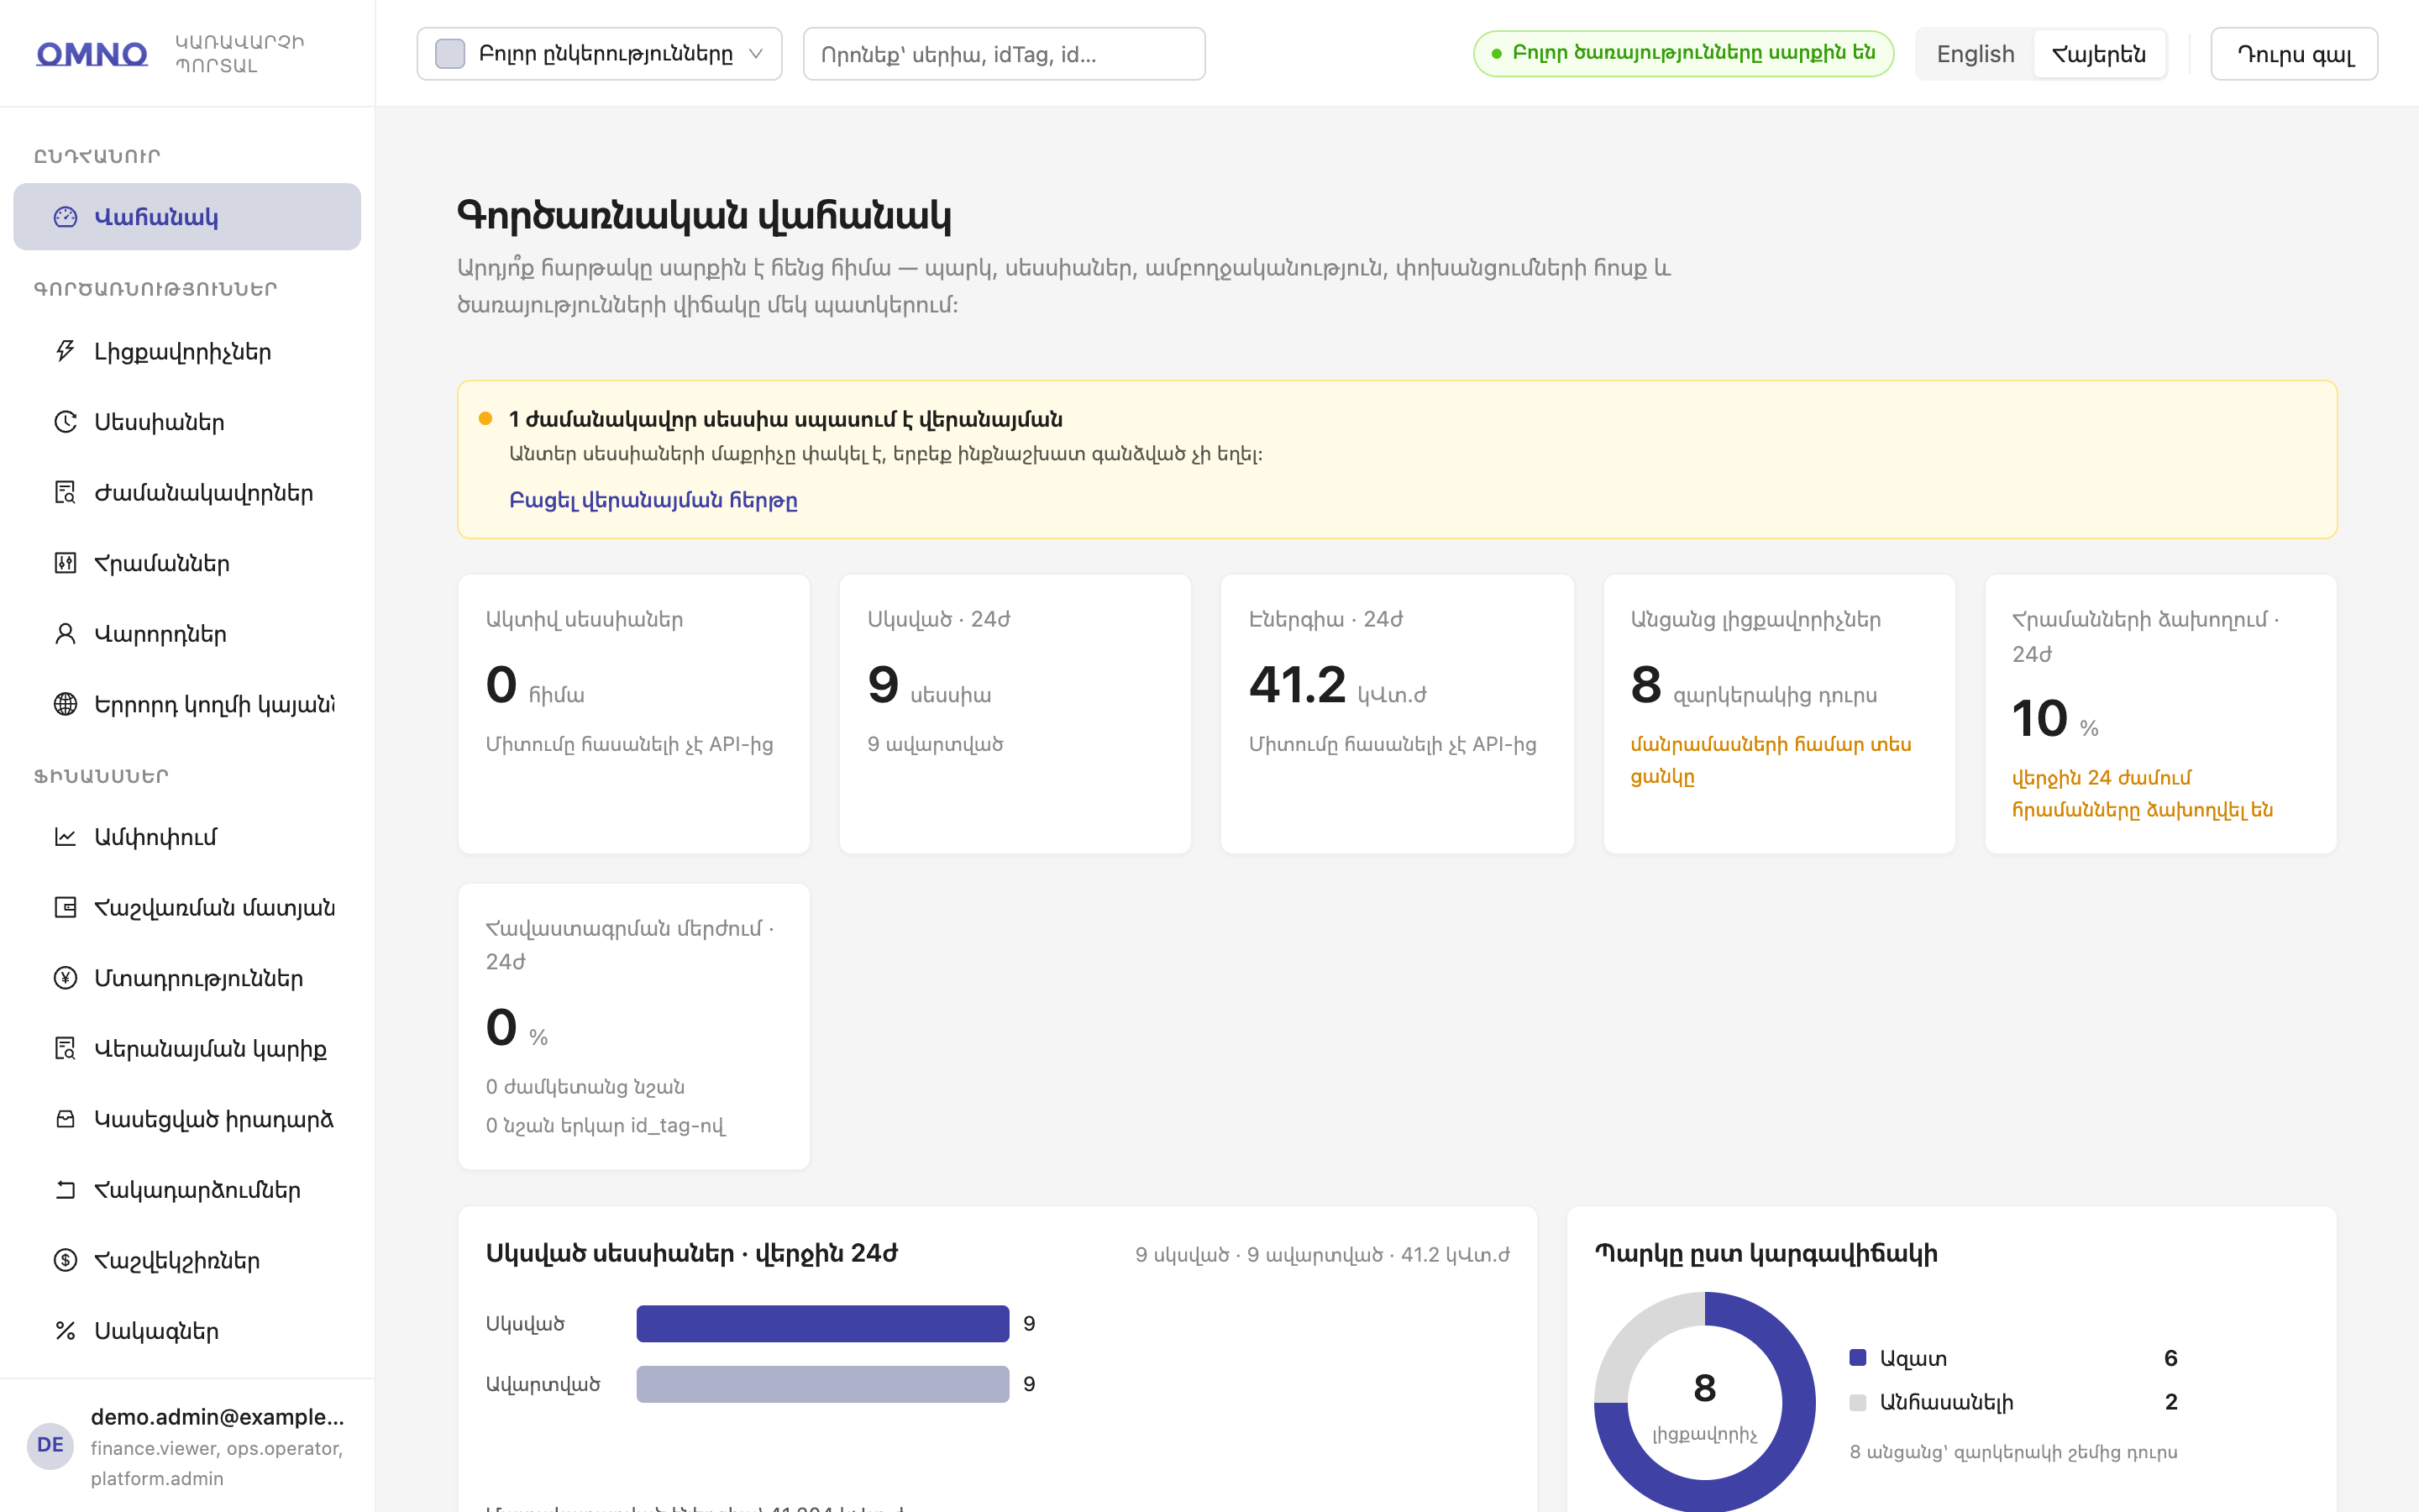Click the Հաշվառման մատյան wallet icon

pos(65,907)
